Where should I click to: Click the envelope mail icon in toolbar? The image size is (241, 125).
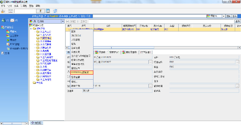(x=10, y=11)
